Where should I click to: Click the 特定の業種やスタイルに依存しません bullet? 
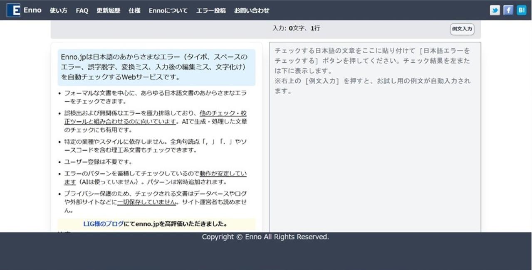tap(156, 146)
